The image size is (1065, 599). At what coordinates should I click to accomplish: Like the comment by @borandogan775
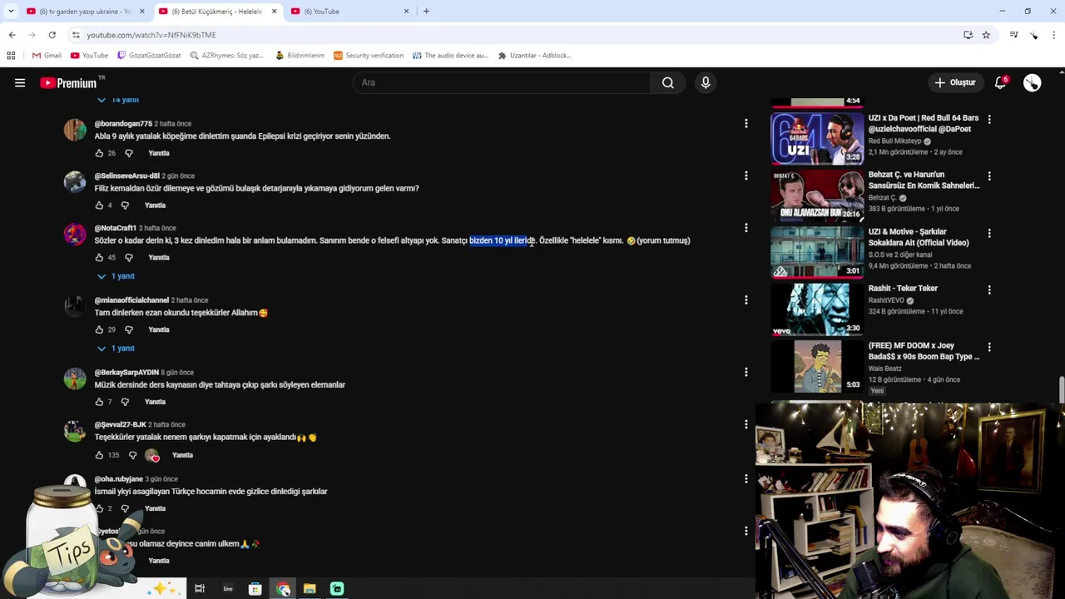click(99, 153)
